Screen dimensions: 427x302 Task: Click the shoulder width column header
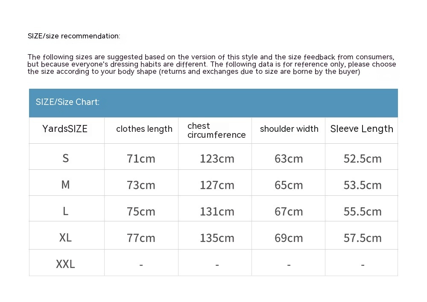click(x=289, y=129)
